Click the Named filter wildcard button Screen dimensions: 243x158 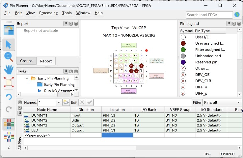[66, 102]
